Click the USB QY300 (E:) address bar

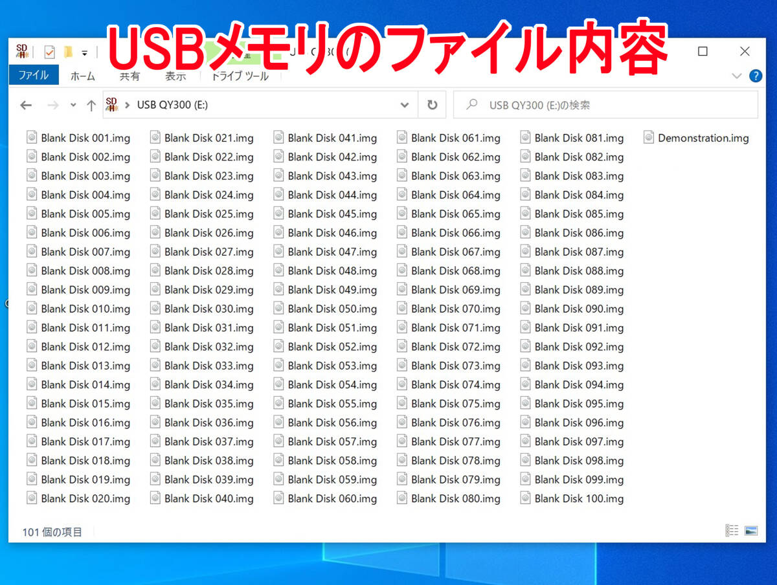click(x=260, y=105)
